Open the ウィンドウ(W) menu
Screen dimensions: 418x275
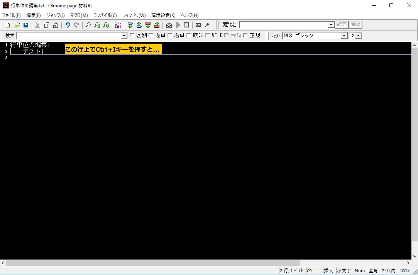coord(134,15)
